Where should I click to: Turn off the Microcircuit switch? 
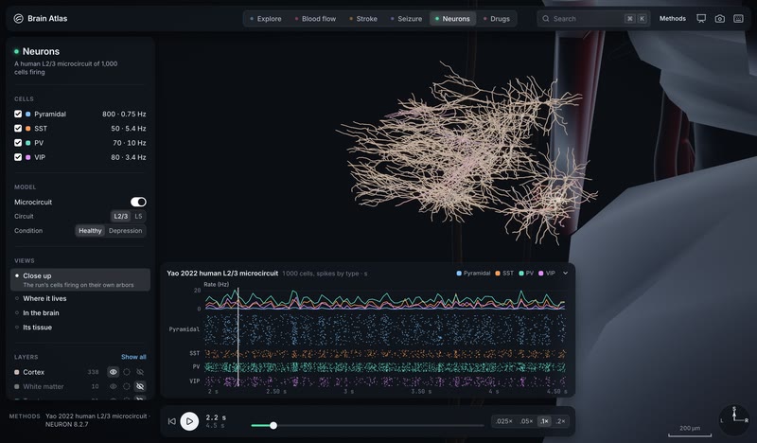[x=138, y=202]
